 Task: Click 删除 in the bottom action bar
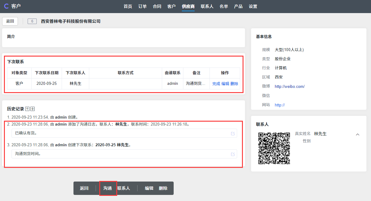(163, 188)
